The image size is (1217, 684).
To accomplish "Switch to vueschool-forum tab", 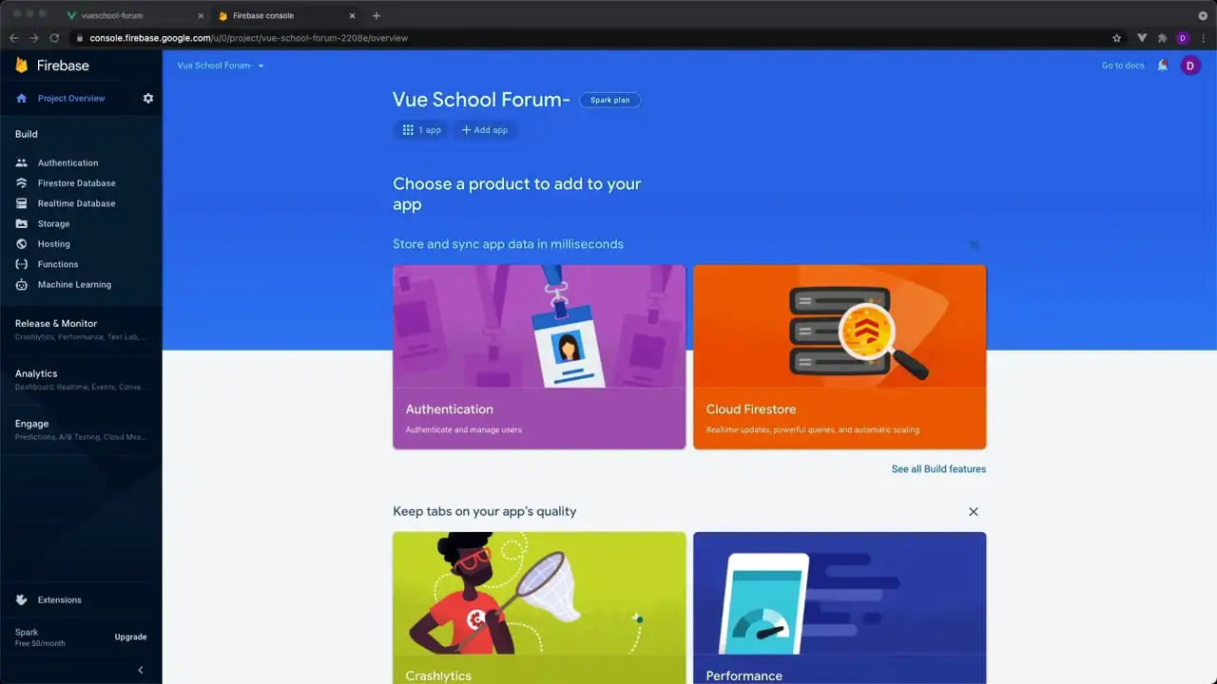I will click(x=135, y=15).
